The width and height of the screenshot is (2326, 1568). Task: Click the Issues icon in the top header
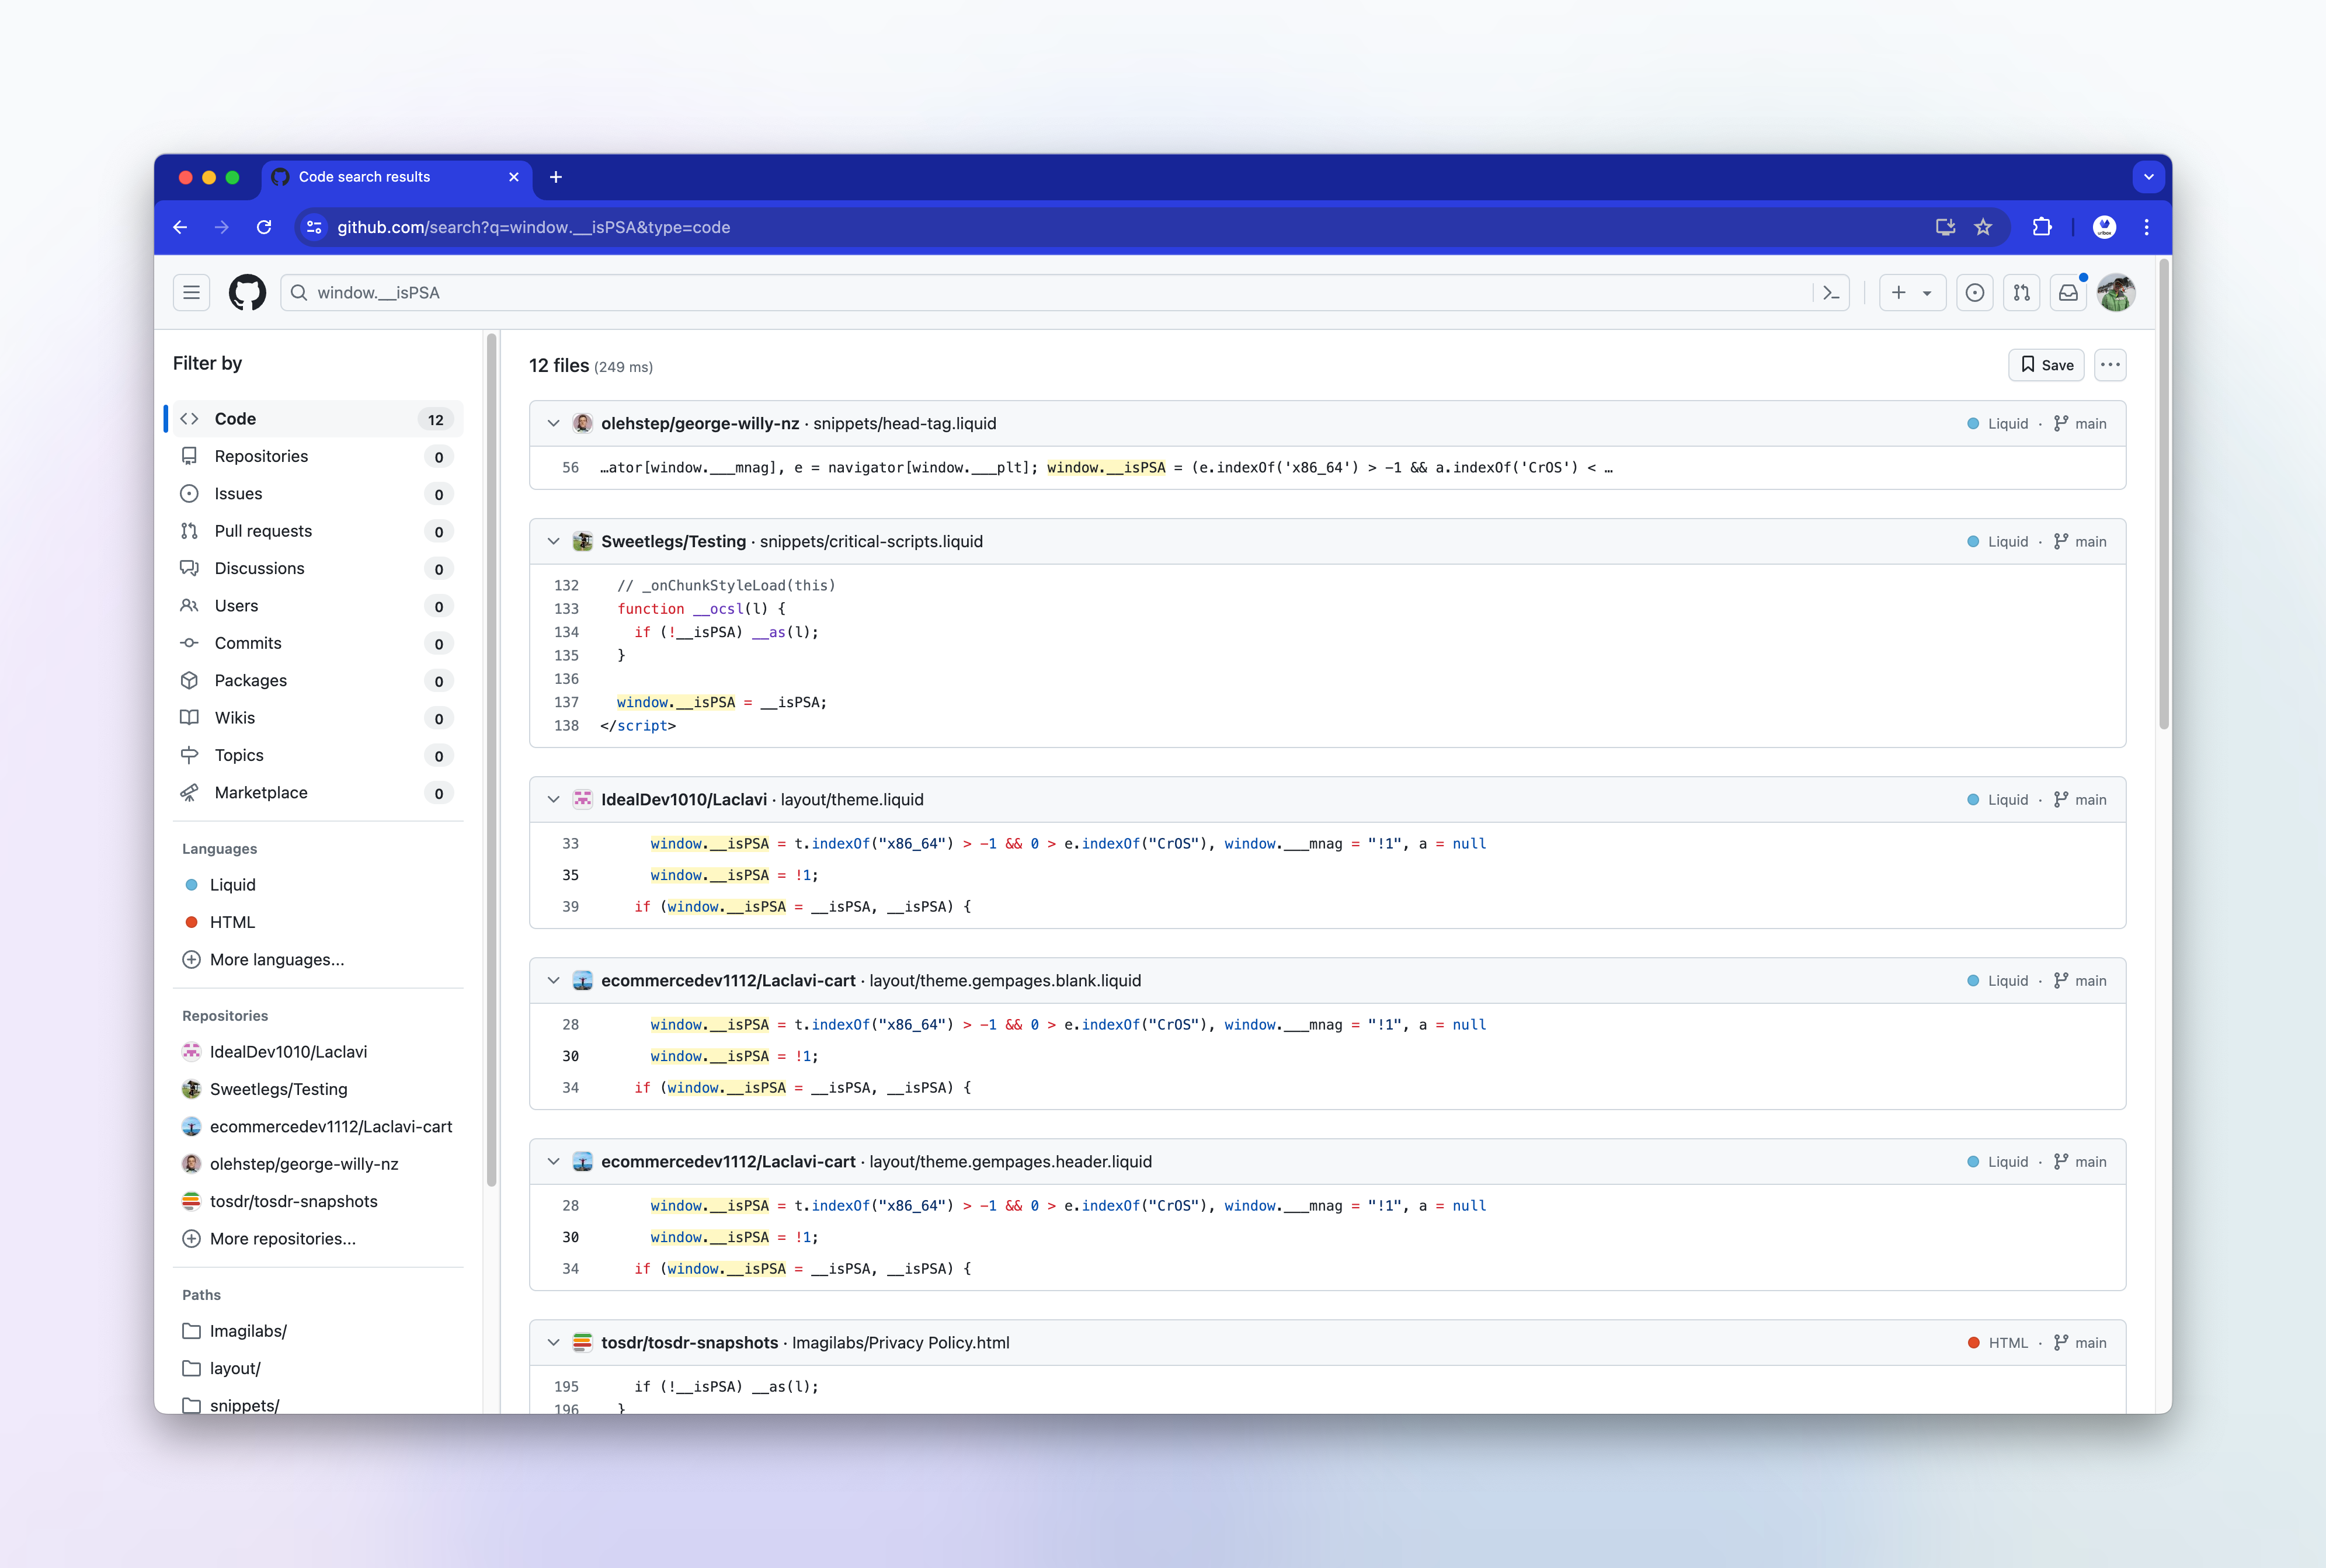click(x=1975, y=292)
